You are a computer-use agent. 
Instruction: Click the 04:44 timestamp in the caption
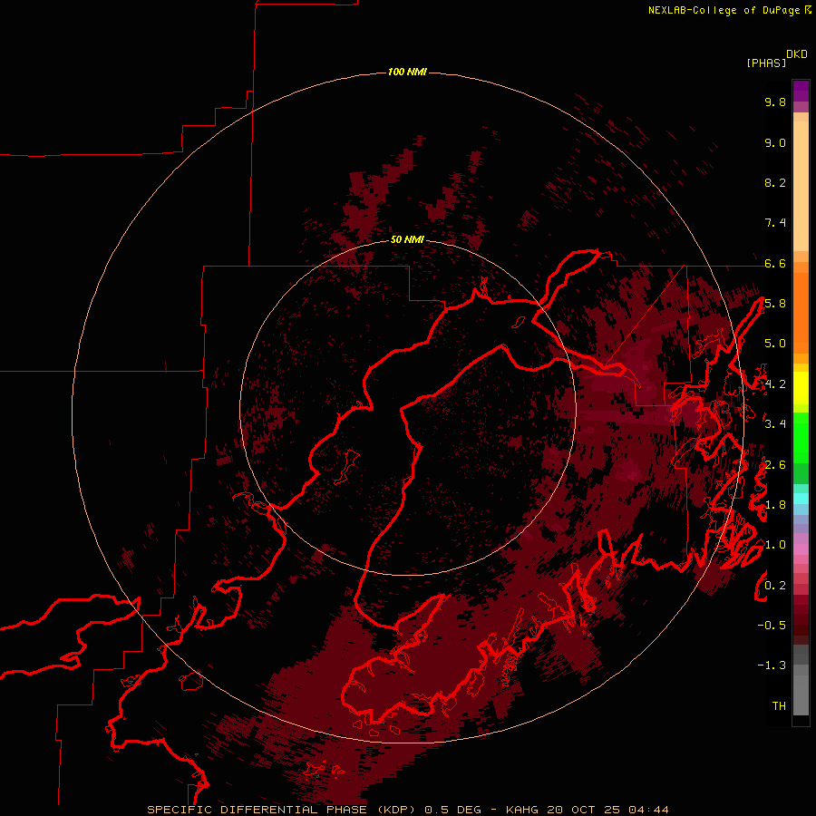click(648, 810)
